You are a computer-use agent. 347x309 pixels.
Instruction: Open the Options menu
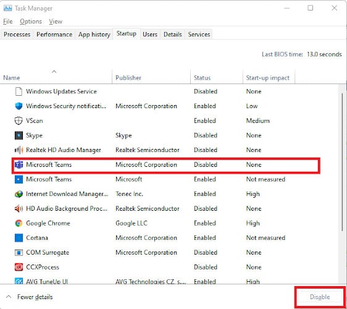31,22
